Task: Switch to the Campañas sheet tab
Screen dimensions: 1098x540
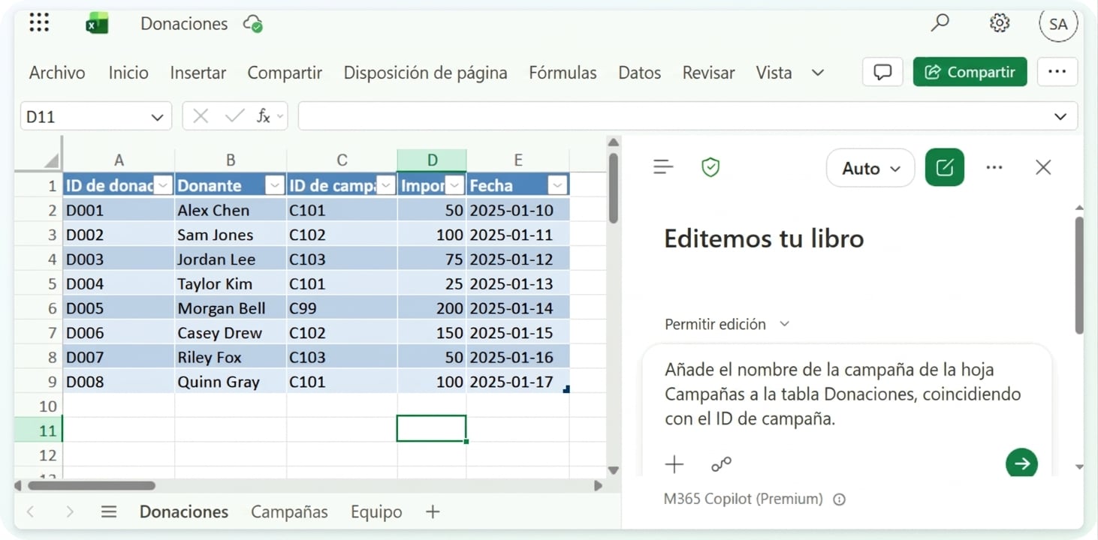Action: [x=289, y=512]
